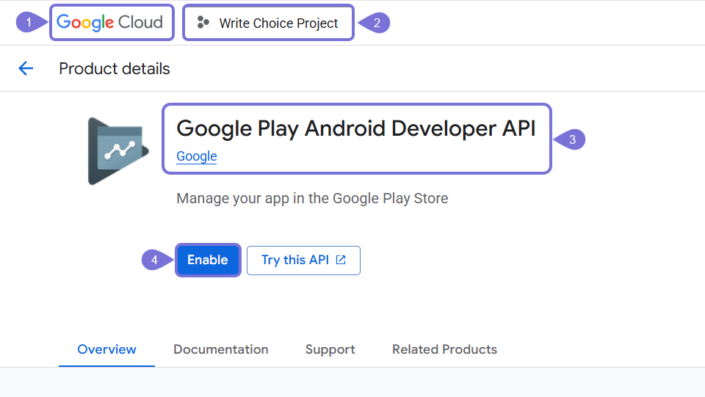The height and width of the screenshot is (397, 705).
Task: View the Related Products tab
Action: [x=444, y=349]
